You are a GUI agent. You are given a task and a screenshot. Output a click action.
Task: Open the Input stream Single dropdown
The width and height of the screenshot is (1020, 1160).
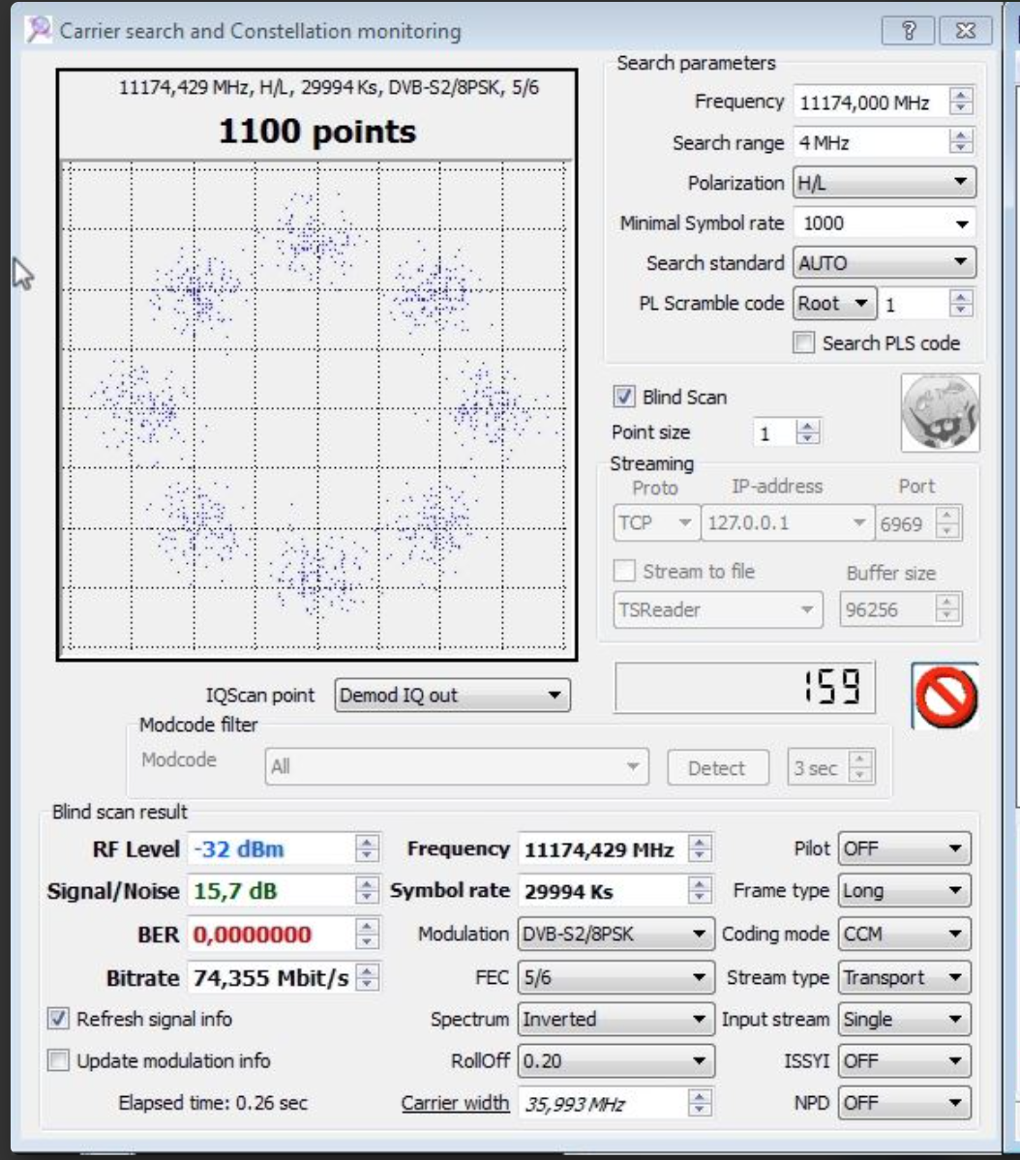point(905,1019)
